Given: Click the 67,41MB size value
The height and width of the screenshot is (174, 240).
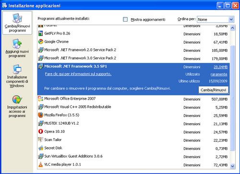Looking at the screenshot, I should [220, 42].
